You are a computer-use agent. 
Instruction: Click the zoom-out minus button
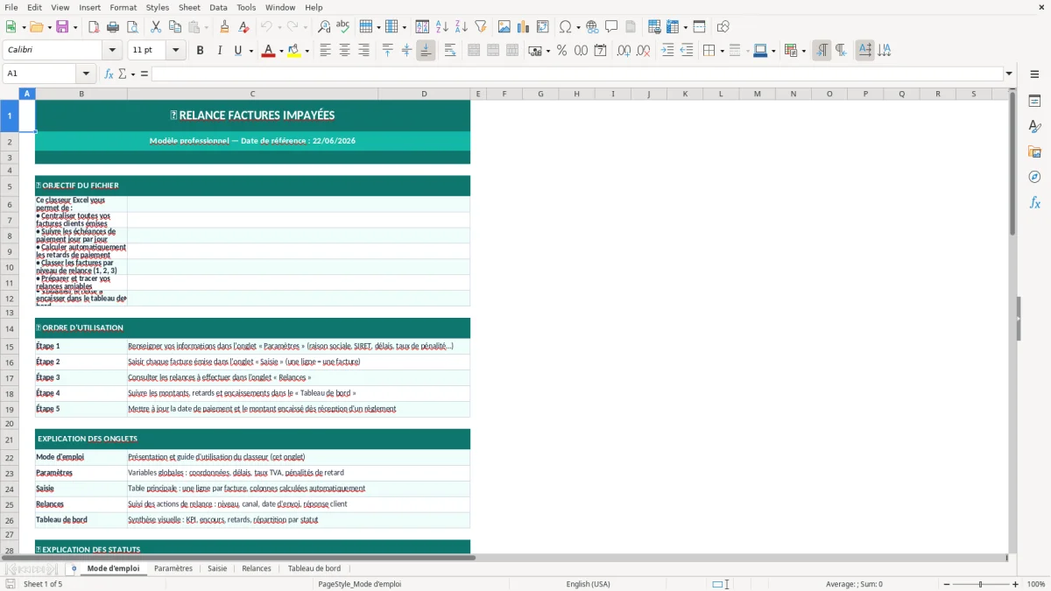[x=945, y=584]
